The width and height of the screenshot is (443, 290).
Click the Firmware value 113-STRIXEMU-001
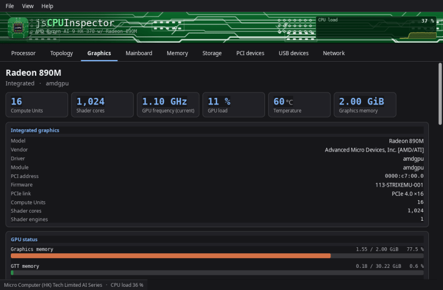tap(399, 185)
